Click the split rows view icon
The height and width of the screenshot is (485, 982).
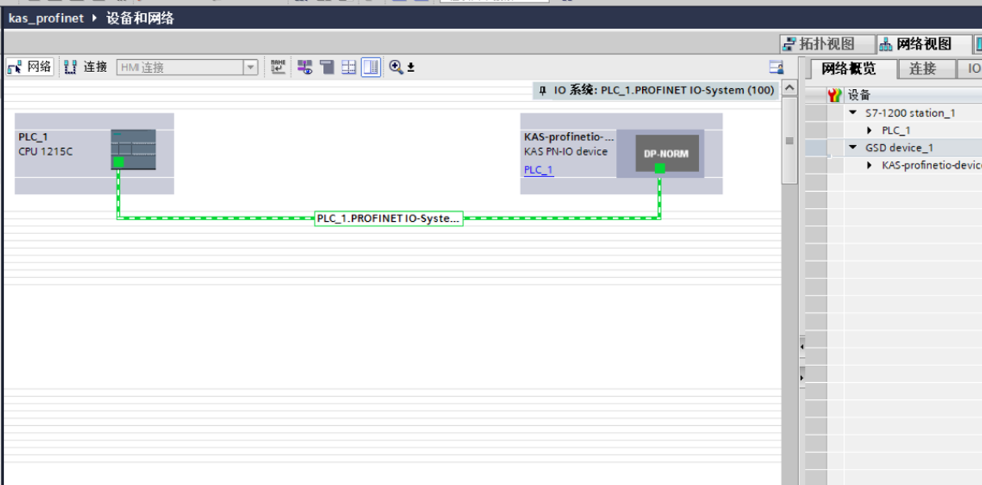(349, 68)
